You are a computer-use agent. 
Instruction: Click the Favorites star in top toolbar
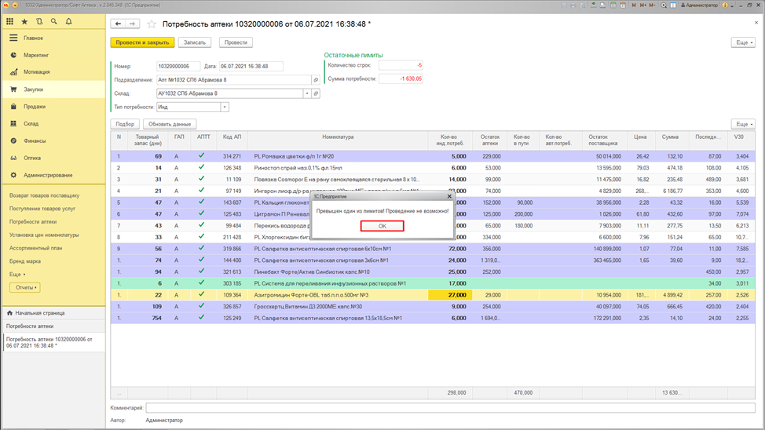25,22
